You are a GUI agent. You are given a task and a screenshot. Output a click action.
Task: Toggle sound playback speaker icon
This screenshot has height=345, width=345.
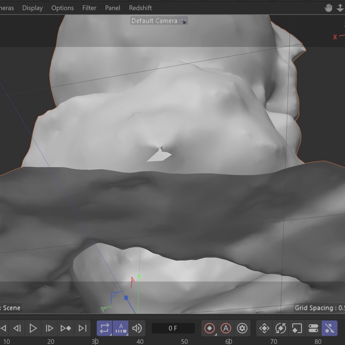tap(137, 328)
